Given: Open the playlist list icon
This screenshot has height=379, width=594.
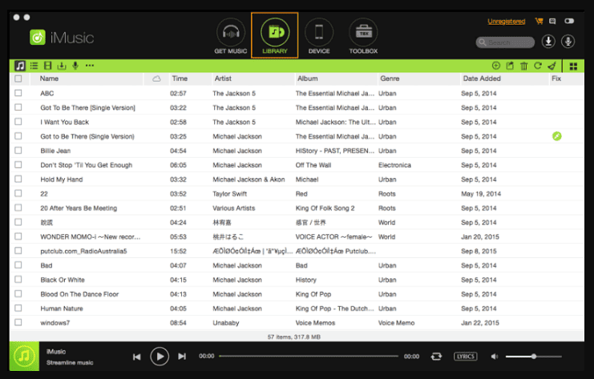Looking at the screenshot, I should 34,66.
